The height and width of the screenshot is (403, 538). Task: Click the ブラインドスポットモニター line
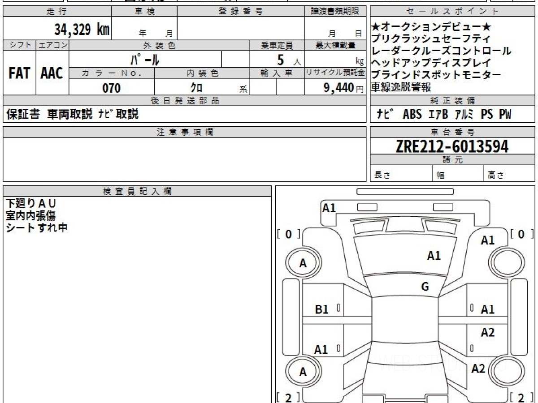coord(436,75)
